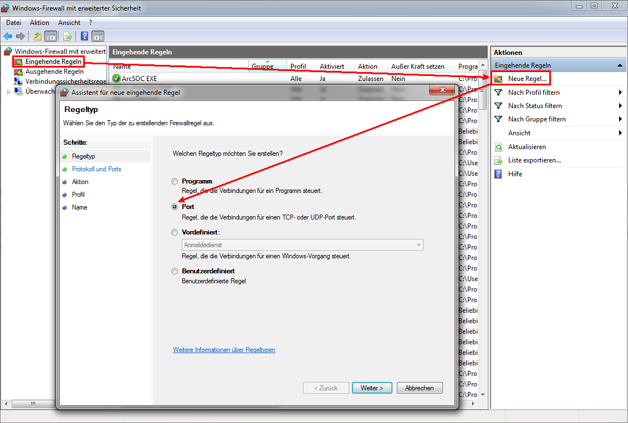The height and width of the screenshot is (423, 628).
Task: Select the Port rule type
Action: pyautogui.click(x=175, y=206)
